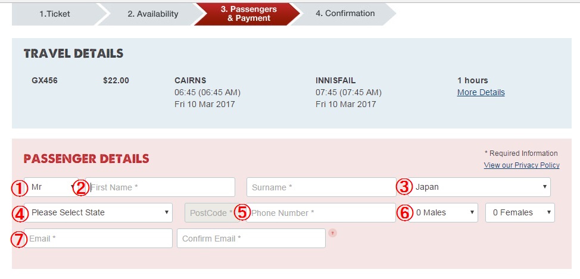Go to the 1.Ticket step
Image resolution: width=580 pixels, height=279 pixels.
[55, 14]
